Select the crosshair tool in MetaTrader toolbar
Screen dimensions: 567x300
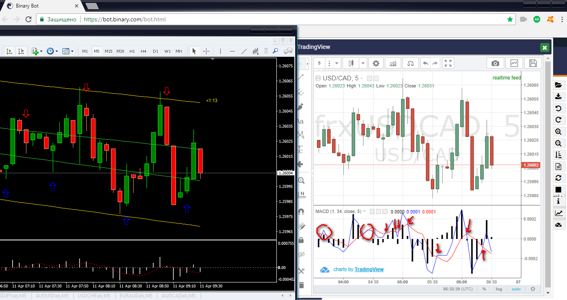pos(206,51)
